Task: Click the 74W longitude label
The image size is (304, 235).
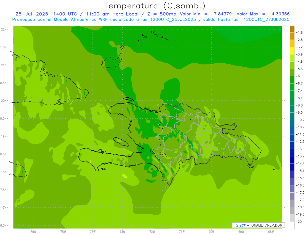Action: click(92, 232)
